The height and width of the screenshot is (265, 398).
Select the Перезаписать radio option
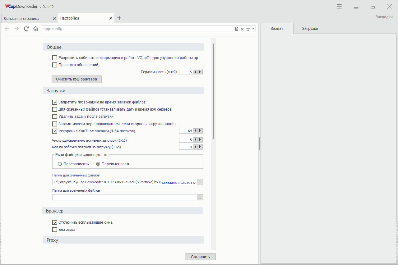pos(60,164)
